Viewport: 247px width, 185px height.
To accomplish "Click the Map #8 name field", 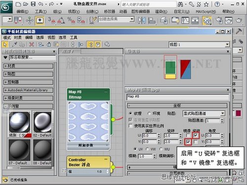I will (178, 97).
